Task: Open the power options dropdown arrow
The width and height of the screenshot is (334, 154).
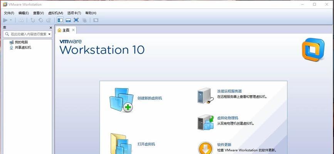Action: [11, 20]
